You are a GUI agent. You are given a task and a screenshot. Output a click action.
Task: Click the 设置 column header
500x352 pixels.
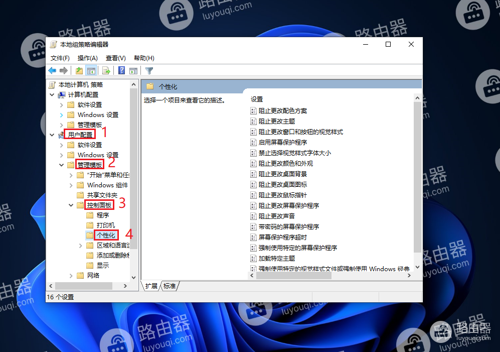pos(257,99)
